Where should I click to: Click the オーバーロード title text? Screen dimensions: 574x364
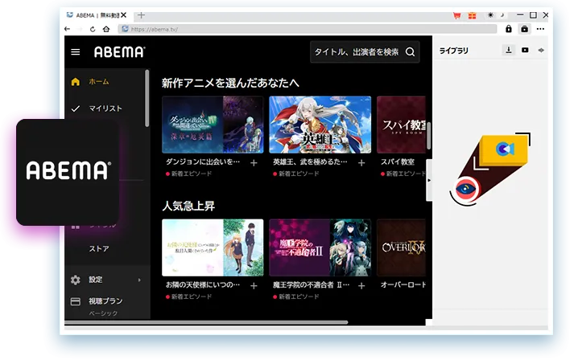coord(403,284)
